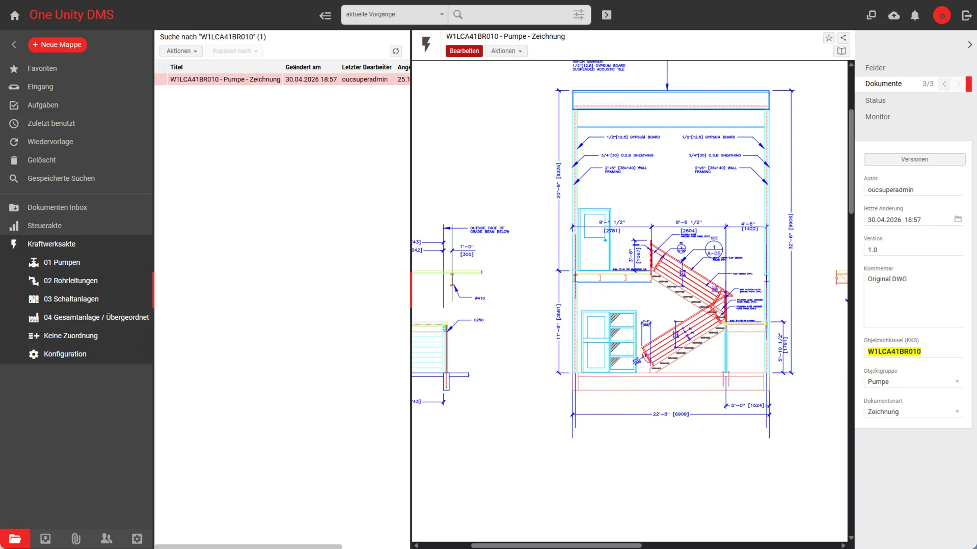The width and height of the screenshot is (977, 549).
Task: Open the aktuelle Vorgänge dropdown
Action: tap(394, 15)
